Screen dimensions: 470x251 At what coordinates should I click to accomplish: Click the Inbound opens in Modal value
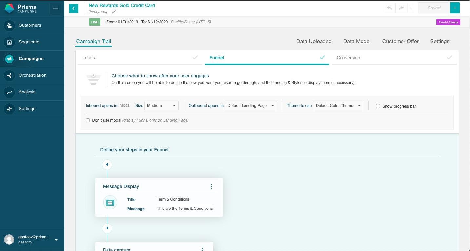(x=125, y=105)
